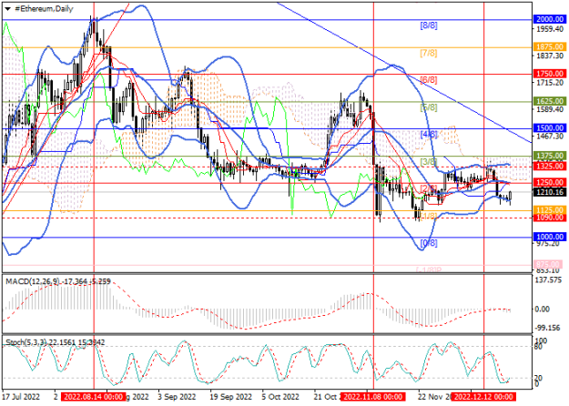Select the 1467.30 price axis value
This screenshot has height=406, width=569.
click(549, 136)
